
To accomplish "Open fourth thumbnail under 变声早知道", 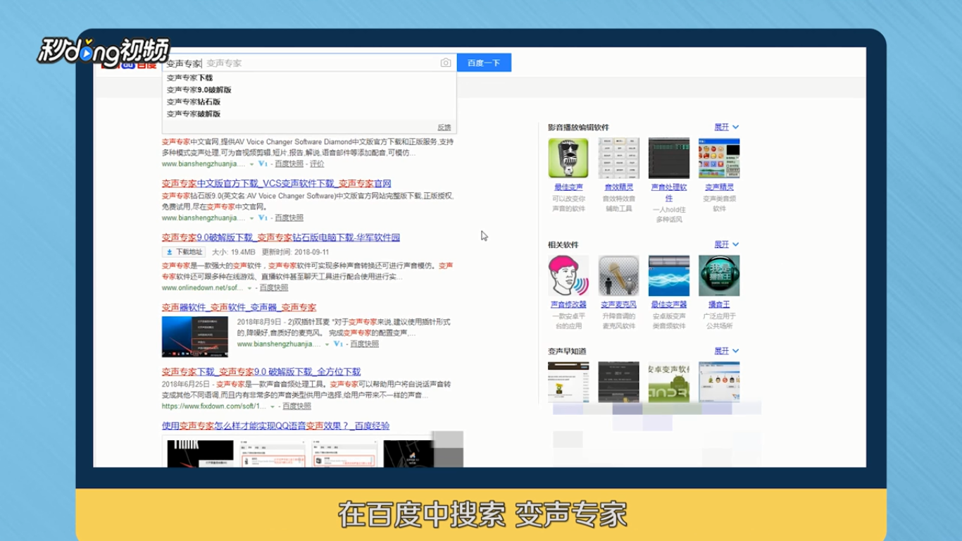I will tap(719, 382).
